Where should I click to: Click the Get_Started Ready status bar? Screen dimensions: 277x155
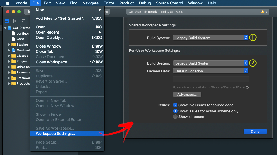click(198, 12)
